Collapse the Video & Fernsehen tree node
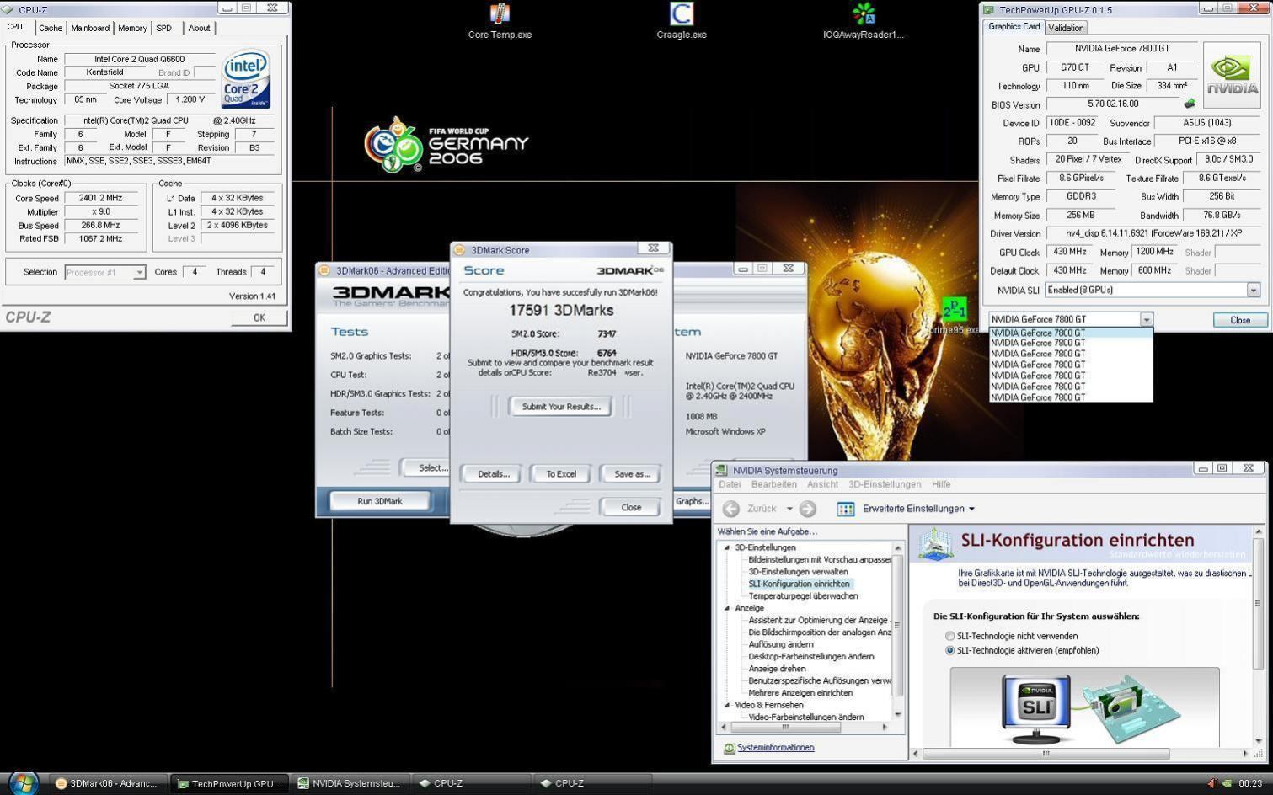 (727, 706)
